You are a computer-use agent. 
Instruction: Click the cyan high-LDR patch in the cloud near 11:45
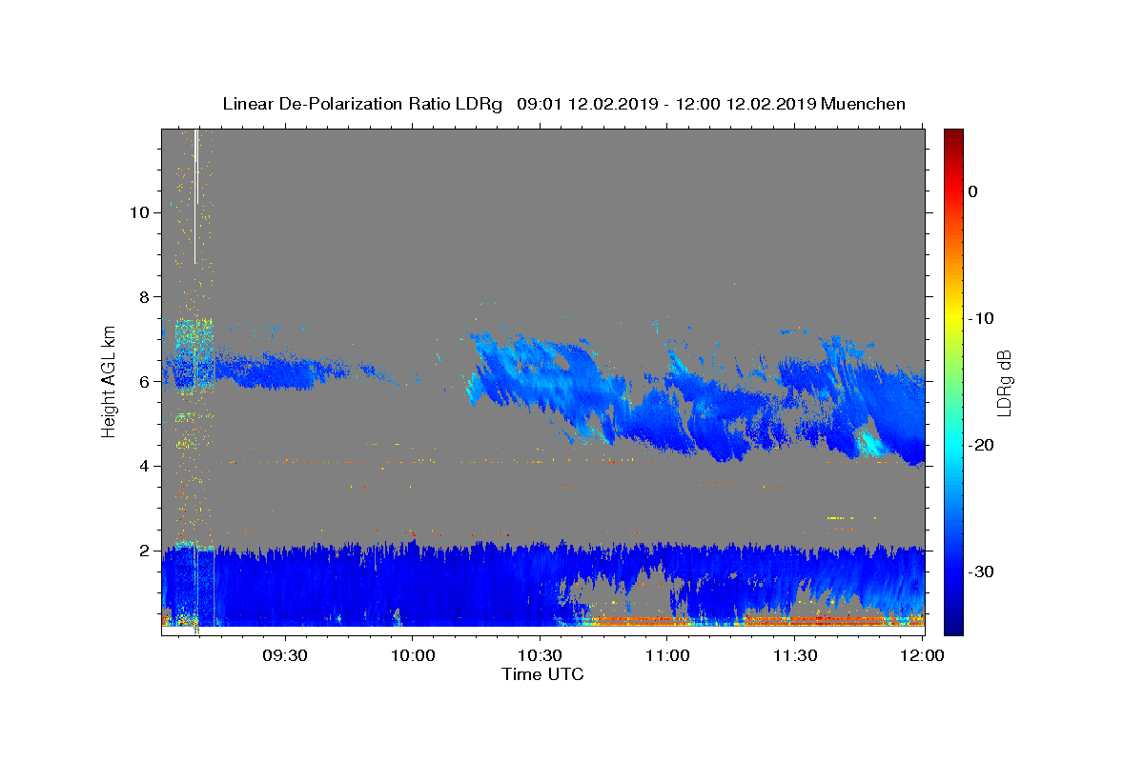point(868,442)
